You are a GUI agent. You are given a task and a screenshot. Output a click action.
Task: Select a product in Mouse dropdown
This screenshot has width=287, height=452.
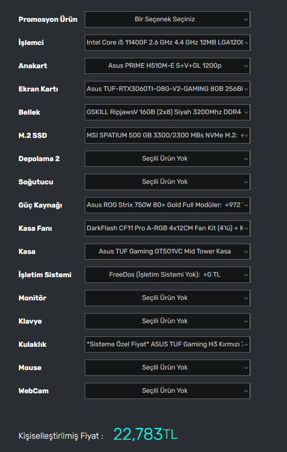(x=167, y=368)
